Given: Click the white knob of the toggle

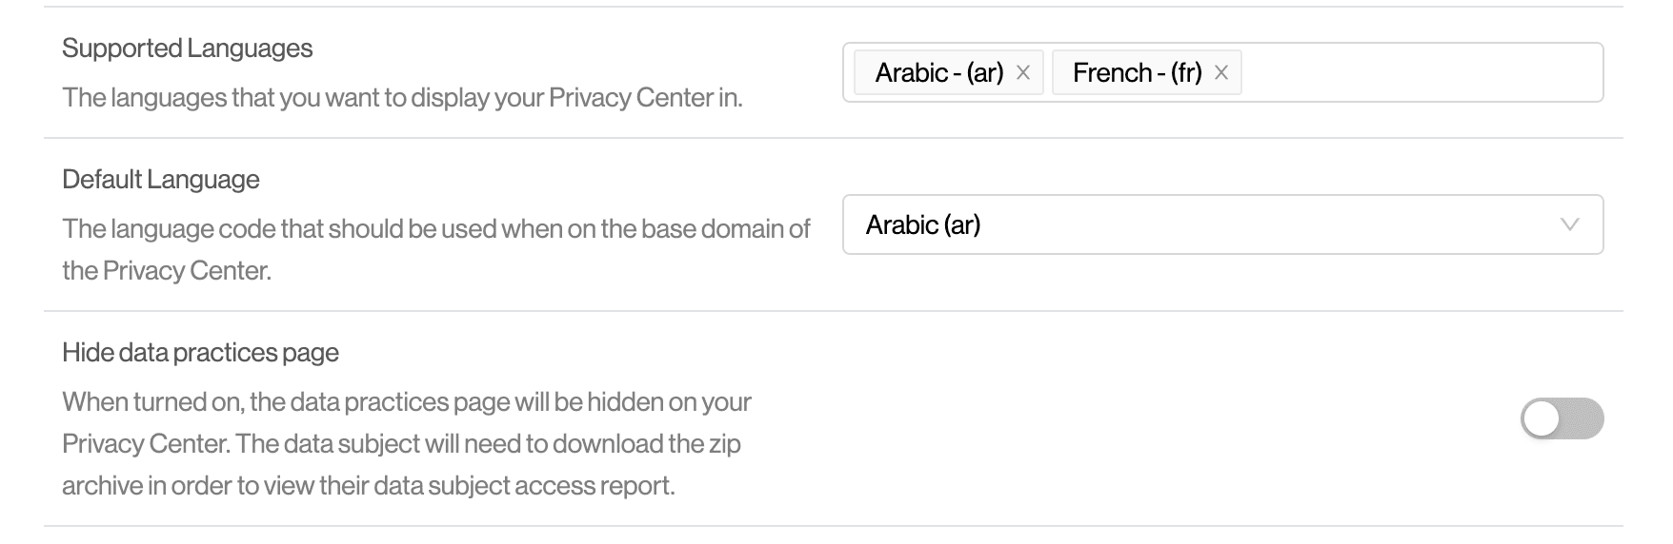Looking at the screenshot, I should pyautogui.click(x=1542, y=418).
